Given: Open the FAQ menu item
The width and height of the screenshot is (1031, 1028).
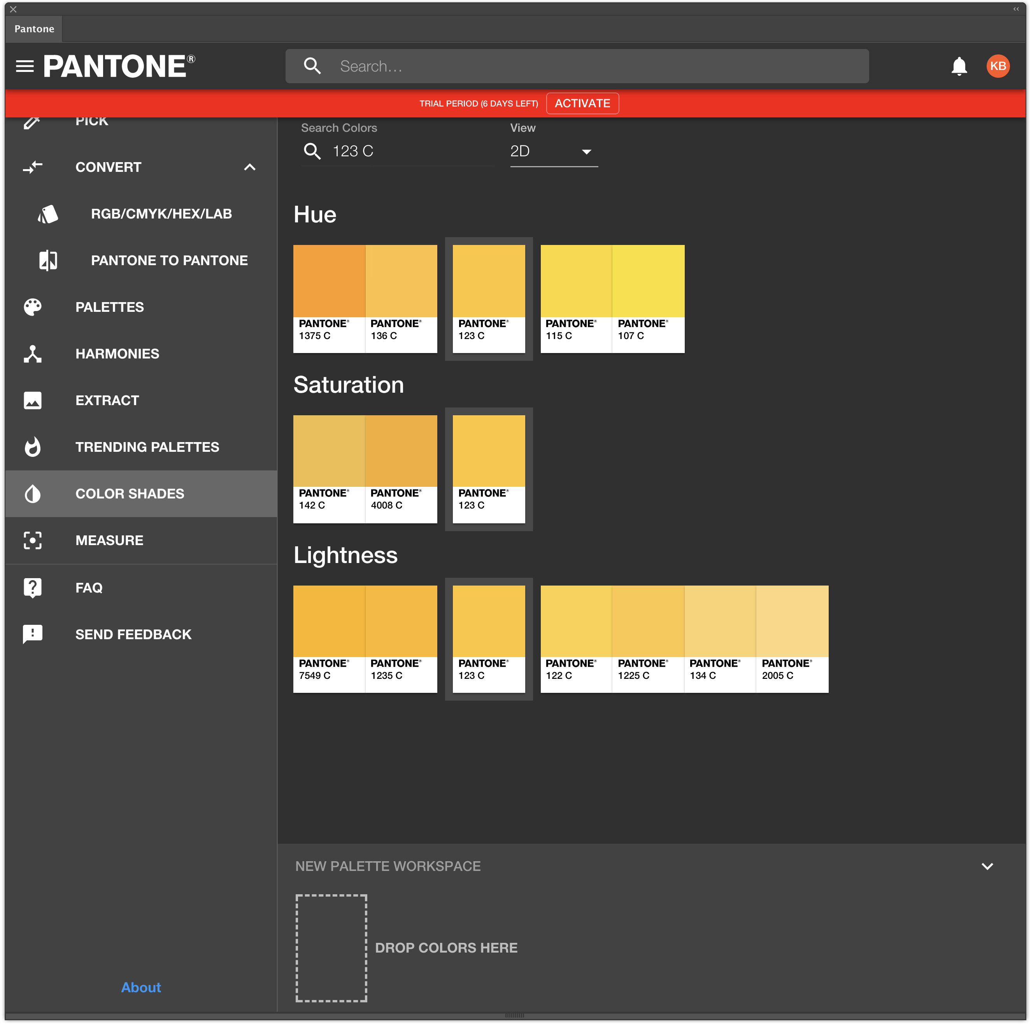Looking at the screenshot, I should coord(141,587).
